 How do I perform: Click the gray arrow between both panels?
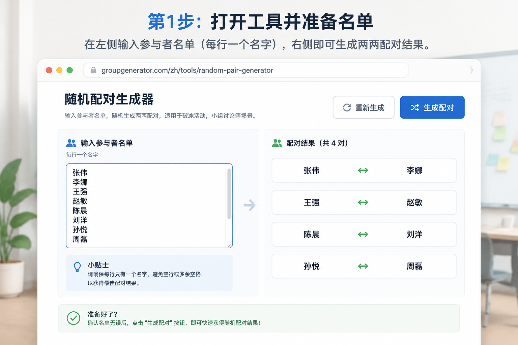tap(250, 205)
